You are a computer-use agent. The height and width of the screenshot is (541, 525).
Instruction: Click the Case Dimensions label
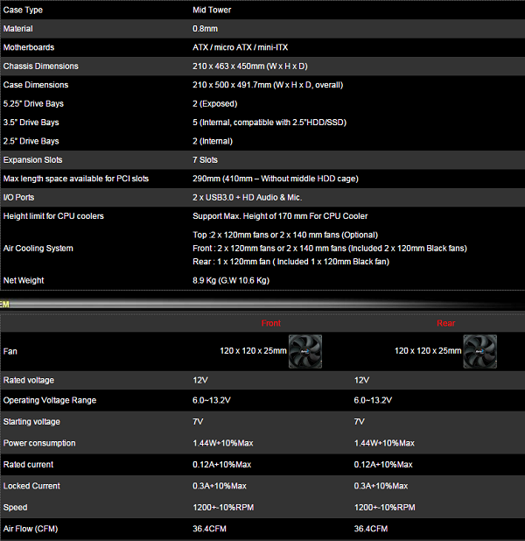tap(36, 85)
